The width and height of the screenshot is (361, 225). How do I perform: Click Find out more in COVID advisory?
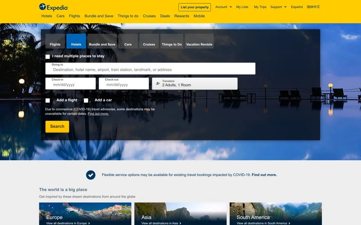(x=98, y=114)
